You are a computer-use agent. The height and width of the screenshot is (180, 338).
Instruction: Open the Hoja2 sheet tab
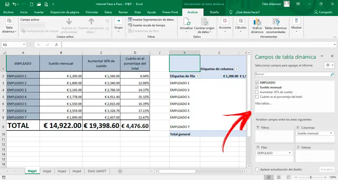(47, 171)
